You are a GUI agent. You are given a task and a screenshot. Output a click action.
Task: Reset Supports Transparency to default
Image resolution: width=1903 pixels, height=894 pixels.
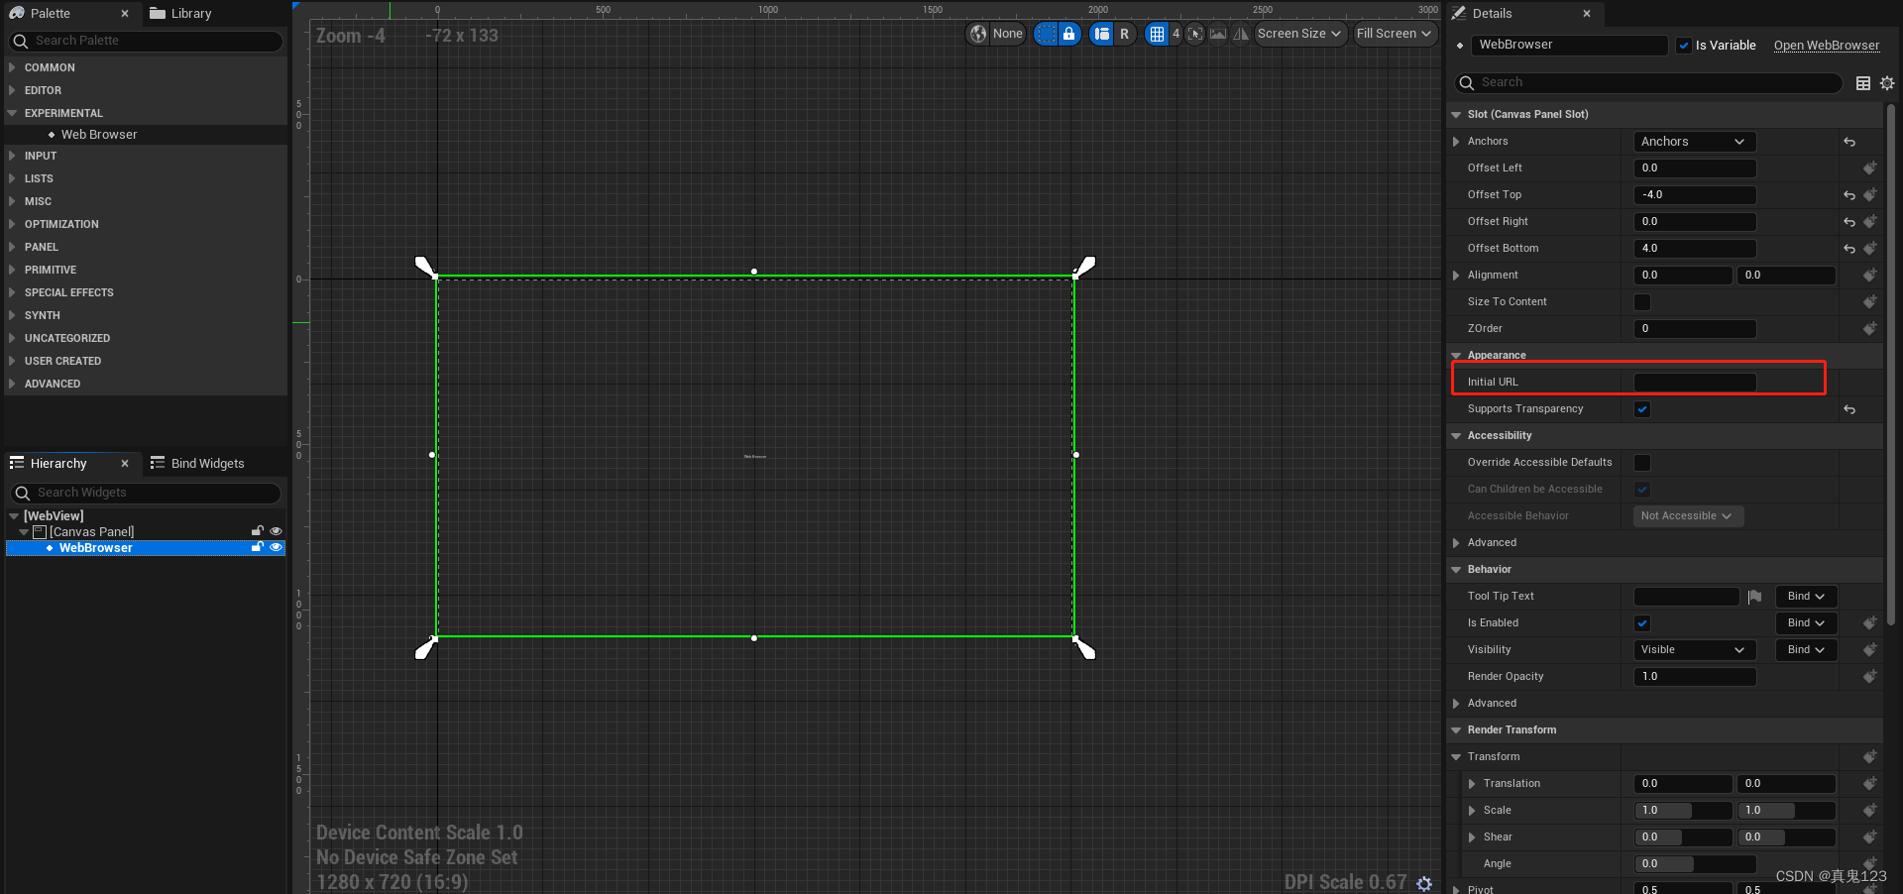coord(1849,409)
